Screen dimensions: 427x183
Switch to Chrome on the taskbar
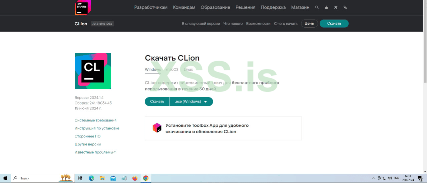click(x=146, y=178)
